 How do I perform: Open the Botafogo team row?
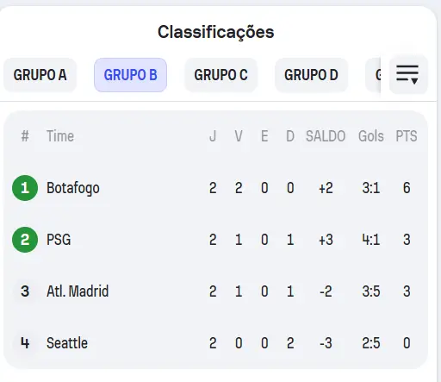point(215,188)
